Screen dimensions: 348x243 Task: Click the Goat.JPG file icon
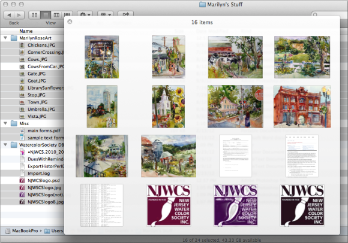click(22, 81)
